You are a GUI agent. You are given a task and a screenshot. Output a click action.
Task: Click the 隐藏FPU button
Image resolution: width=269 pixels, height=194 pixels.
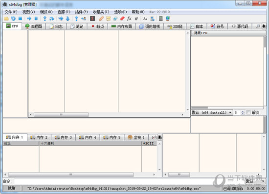pyautogui.click(x=228, y=33)
